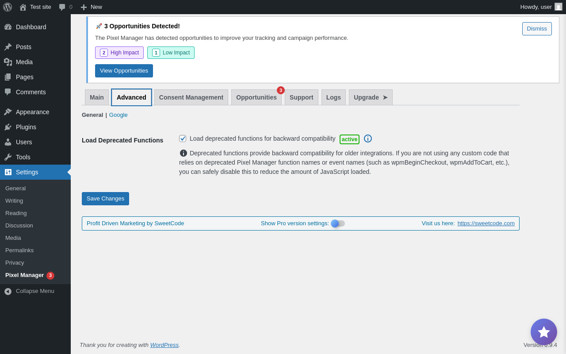This screenshot has height=354, width=566.
Task: Open the Opportunities tab
Action: point(256,97)
